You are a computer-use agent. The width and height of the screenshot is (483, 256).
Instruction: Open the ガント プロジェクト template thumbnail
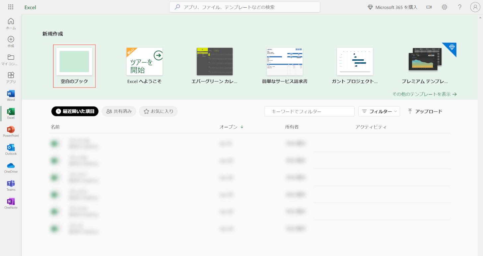click(x=355, y=62)
